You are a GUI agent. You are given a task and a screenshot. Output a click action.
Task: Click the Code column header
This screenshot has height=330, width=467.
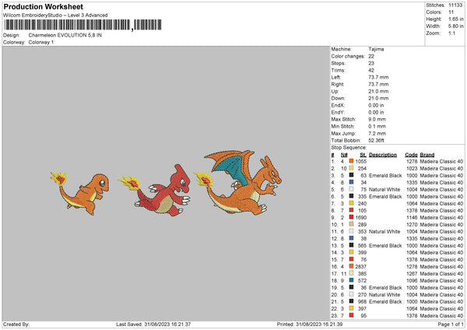[411, 154]
